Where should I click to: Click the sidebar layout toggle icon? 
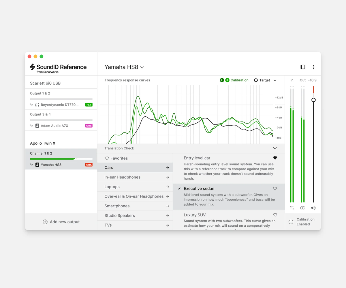302,67
